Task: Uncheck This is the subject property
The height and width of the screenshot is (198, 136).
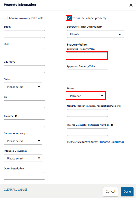Action: click(69, 18)
